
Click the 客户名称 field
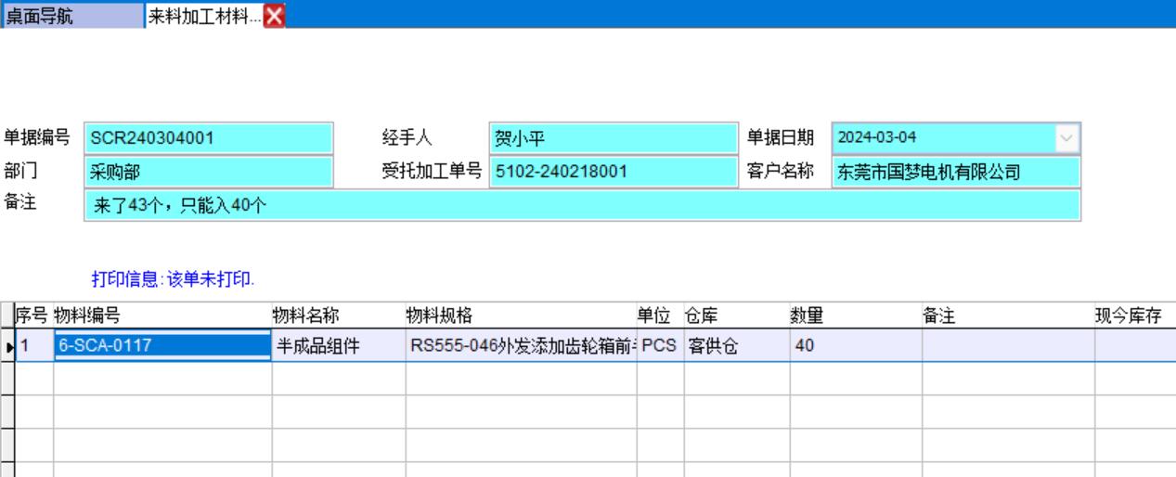pyautogui.click(x=956, y=172)
